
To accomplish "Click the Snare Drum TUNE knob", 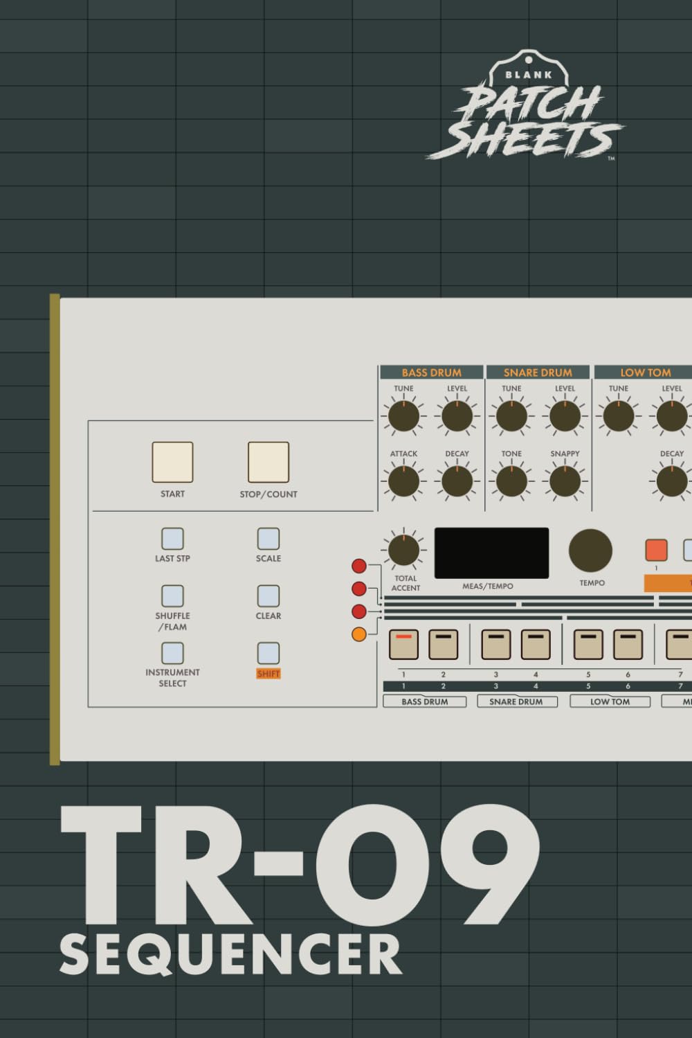I will 511,417.
